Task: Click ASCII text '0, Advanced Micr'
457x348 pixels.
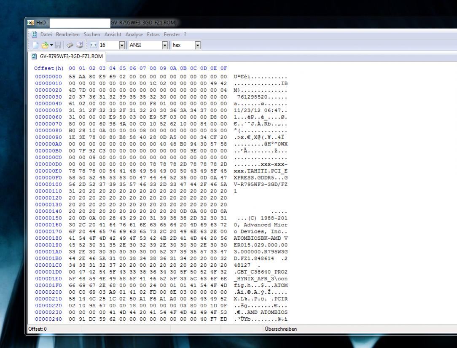Action: [261, 225]
